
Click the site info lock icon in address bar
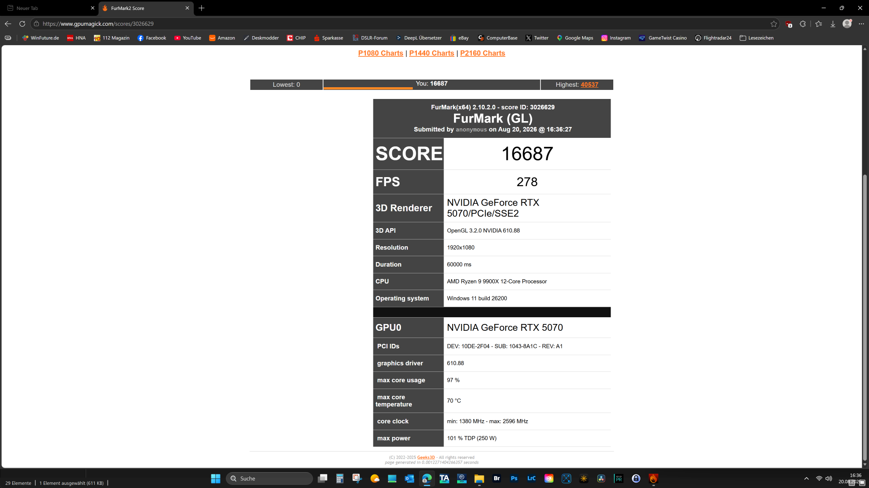(37, 24)
